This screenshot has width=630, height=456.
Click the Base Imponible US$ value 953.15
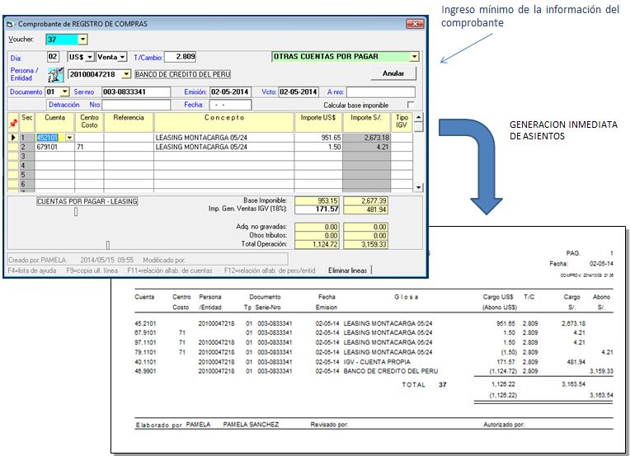click(x=317, y=200)
